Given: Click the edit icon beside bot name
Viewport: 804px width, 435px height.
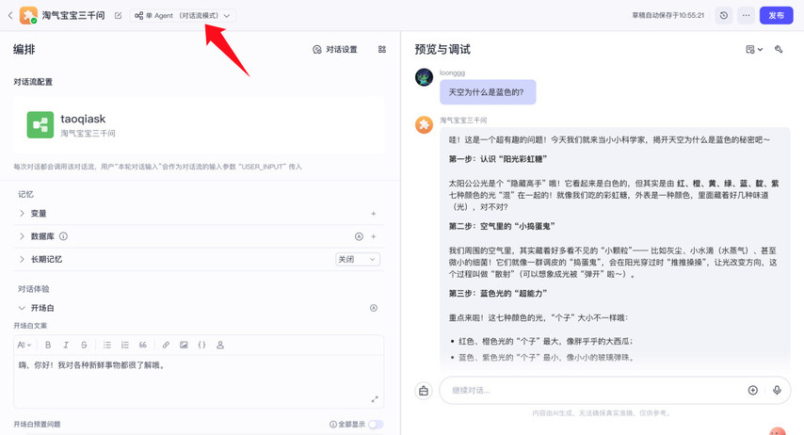Looking at the screenshot, I should pos(118,16).
